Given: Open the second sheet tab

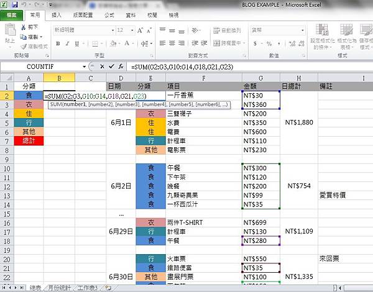Looking at the screenshot, I should [60, 288].
